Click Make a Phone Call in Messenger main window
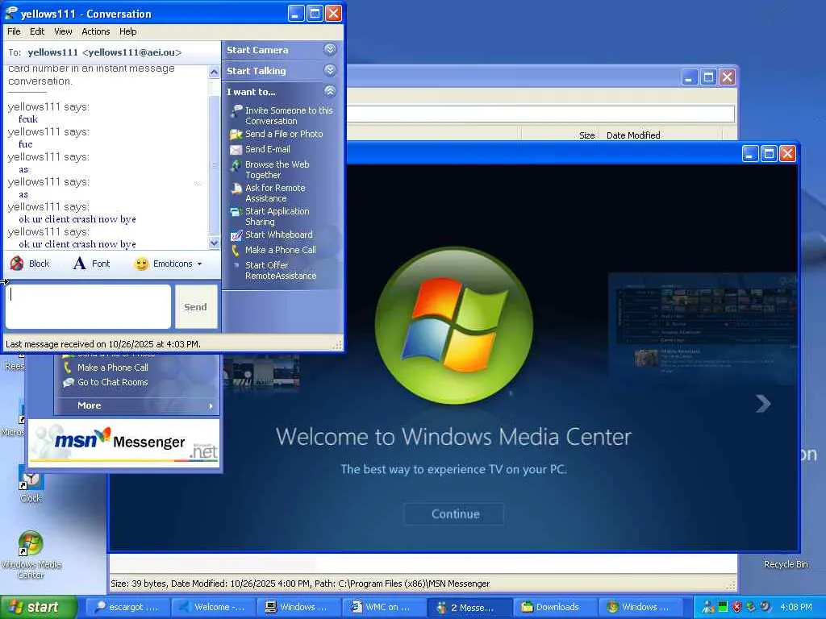The height and width of the screenshot is (619, 826). [113, 368]
